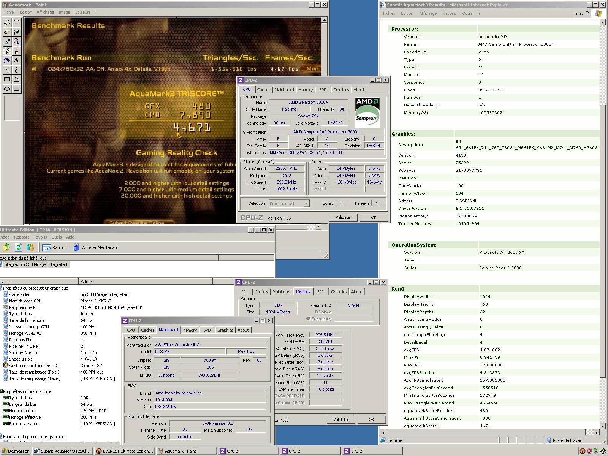608x456 pixels.
Task: Choose the Eraser tool in Paint
Action: click(x=7, y=32)
